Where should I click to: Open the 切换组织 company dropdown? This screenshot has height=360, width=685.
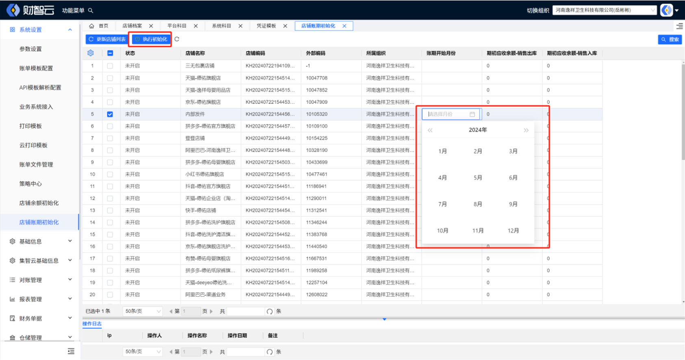[x=604, y=10]
